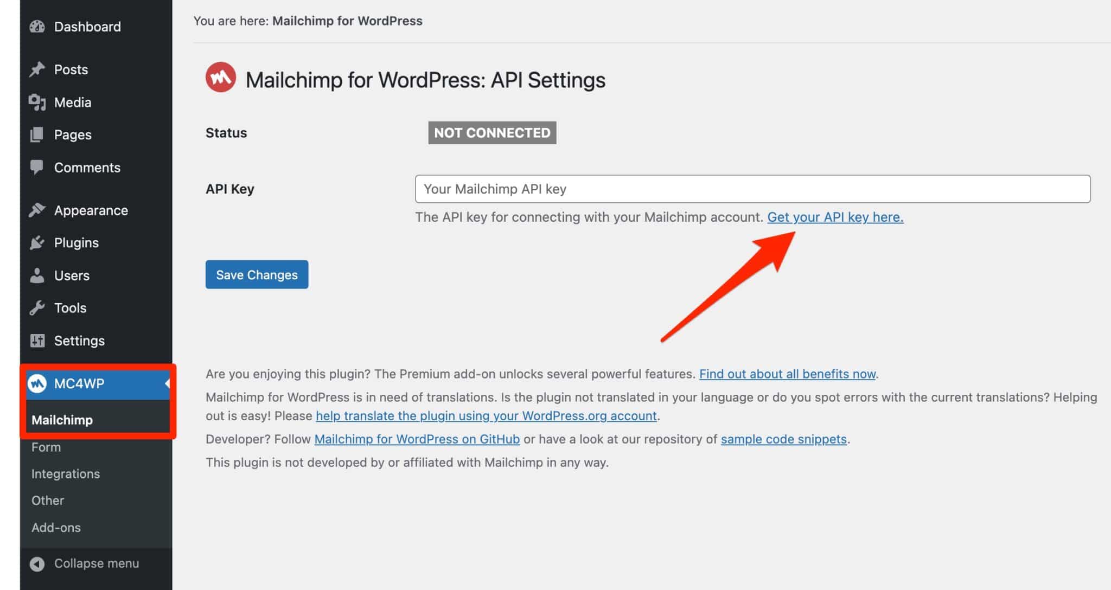
Task: Open the sample code snippets link
Action: tap(783, 439)
